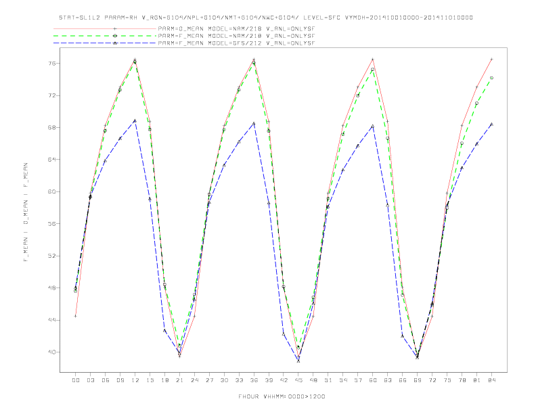This screenshot has height=414, width=536.
Task: Click the x-axis tick label 21
Action: [179, 380]
